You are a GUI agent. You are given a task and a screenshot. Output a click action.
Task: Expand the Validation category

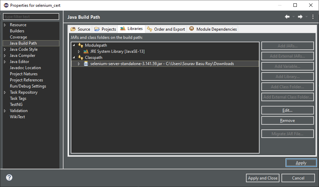point(5,111)
